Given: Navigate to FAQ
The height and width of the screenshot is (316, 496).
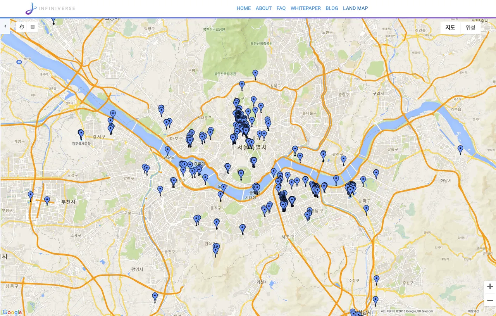Looking at the screenshot, I should pos(281,8).
